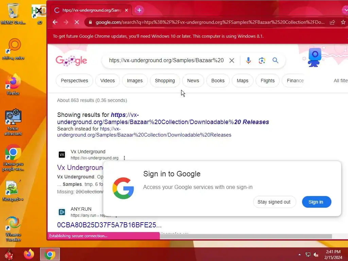The height and width of the screenshot is (261, 348).
Task: Open the network tray icon
Action: pos(308,255)
